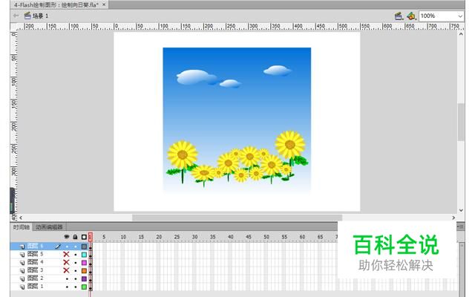Click the stage vertical scroll down arrow

pyautogui.click(x=461, y=210)
